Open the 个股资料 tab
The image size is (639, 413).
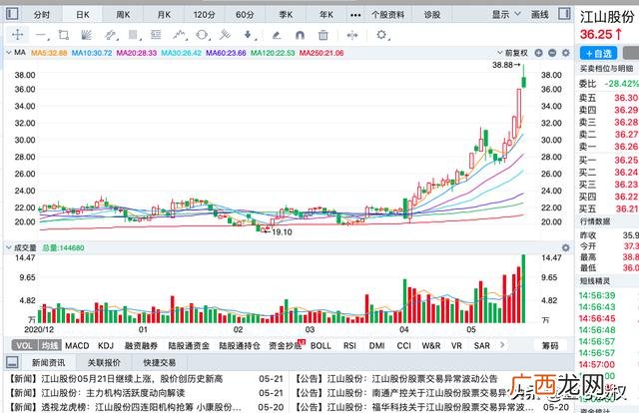[x=388, y=15]
